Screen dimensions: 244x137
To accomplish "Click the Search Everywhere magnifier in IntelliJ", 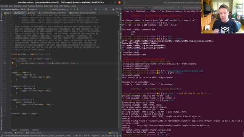I will click(x=120, y=9).
